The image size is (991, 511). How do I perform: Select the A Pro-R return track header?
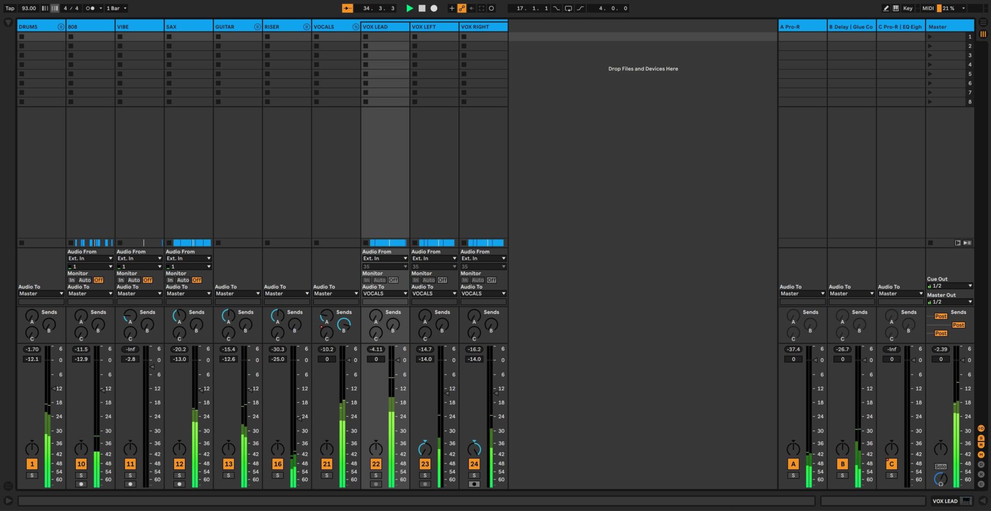click(x=800, y=26)
